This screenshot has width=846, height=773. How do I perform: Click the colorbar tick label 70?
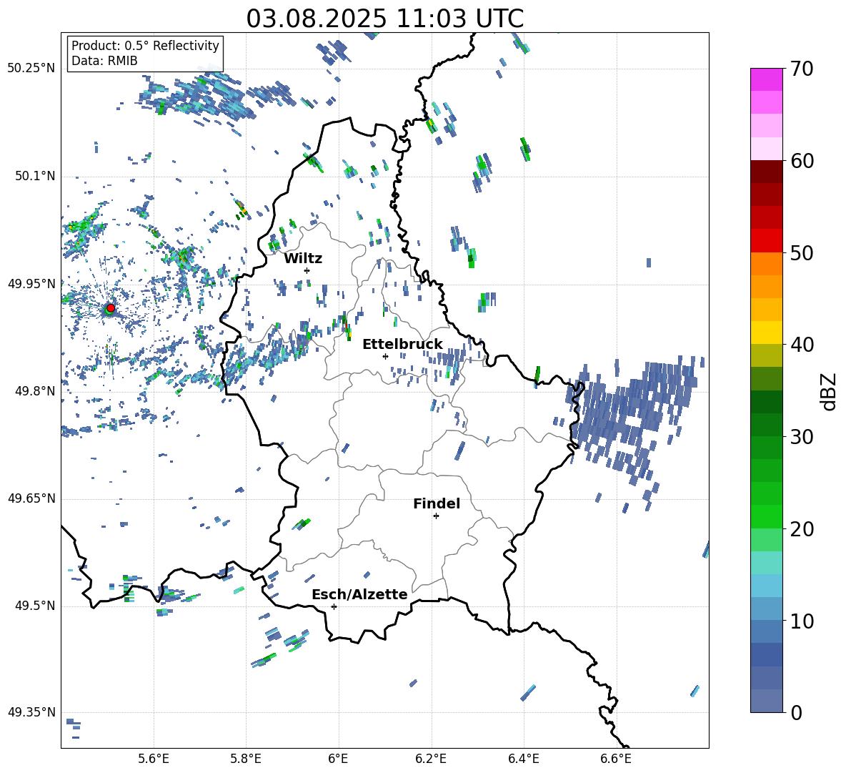click(x=802, y=69)
